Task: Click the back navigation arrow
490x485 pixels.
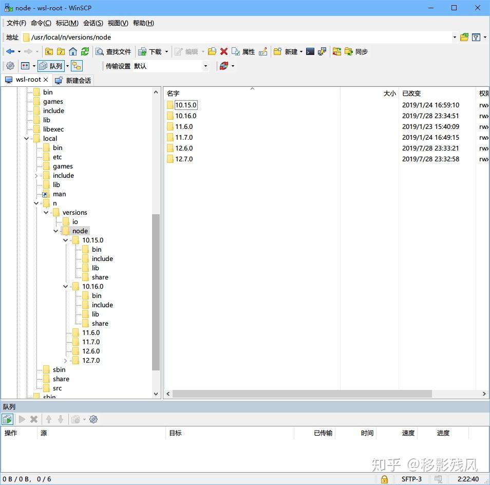Action: [11, 51]
